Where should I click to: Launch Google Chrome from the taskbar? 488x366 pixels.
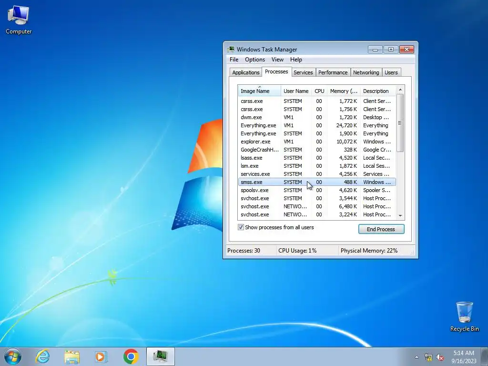[x=131, y=356]
